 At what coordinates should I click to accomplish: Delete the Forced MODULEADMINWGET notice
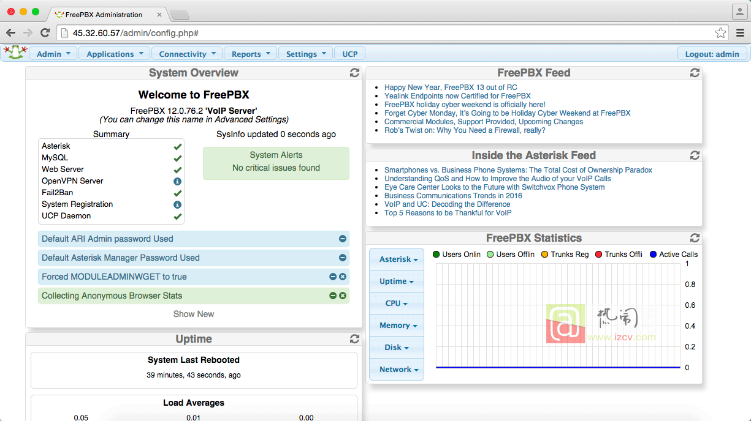343,277
